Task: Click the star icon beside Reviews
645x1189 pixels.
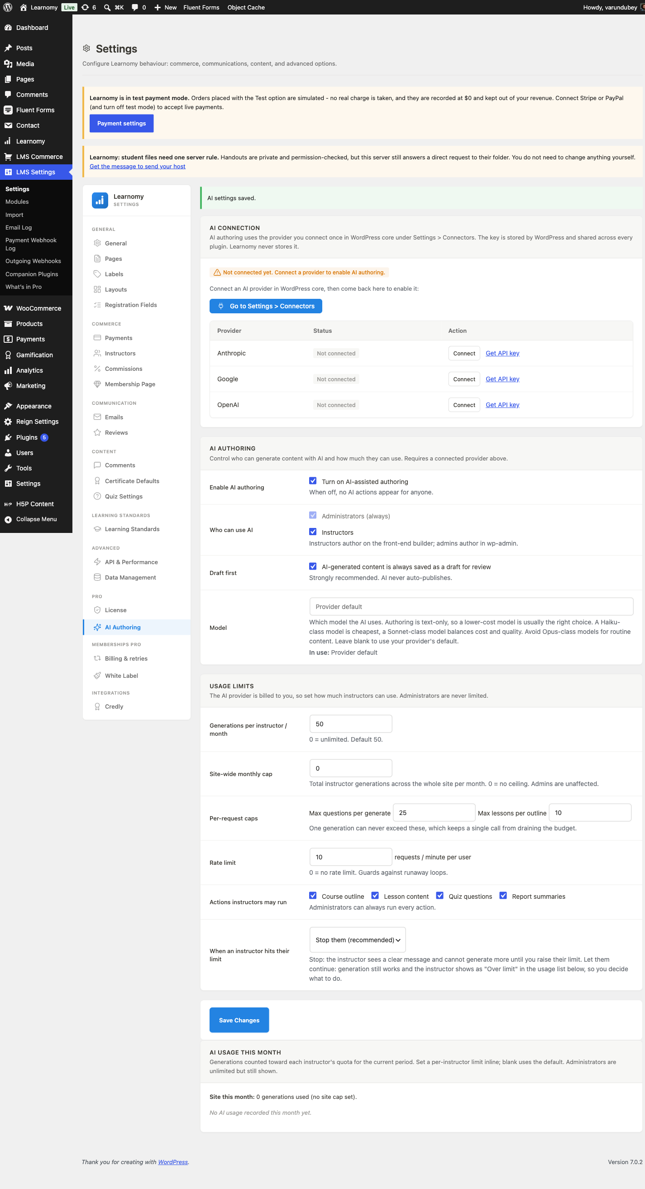Action: coord(97,432)
